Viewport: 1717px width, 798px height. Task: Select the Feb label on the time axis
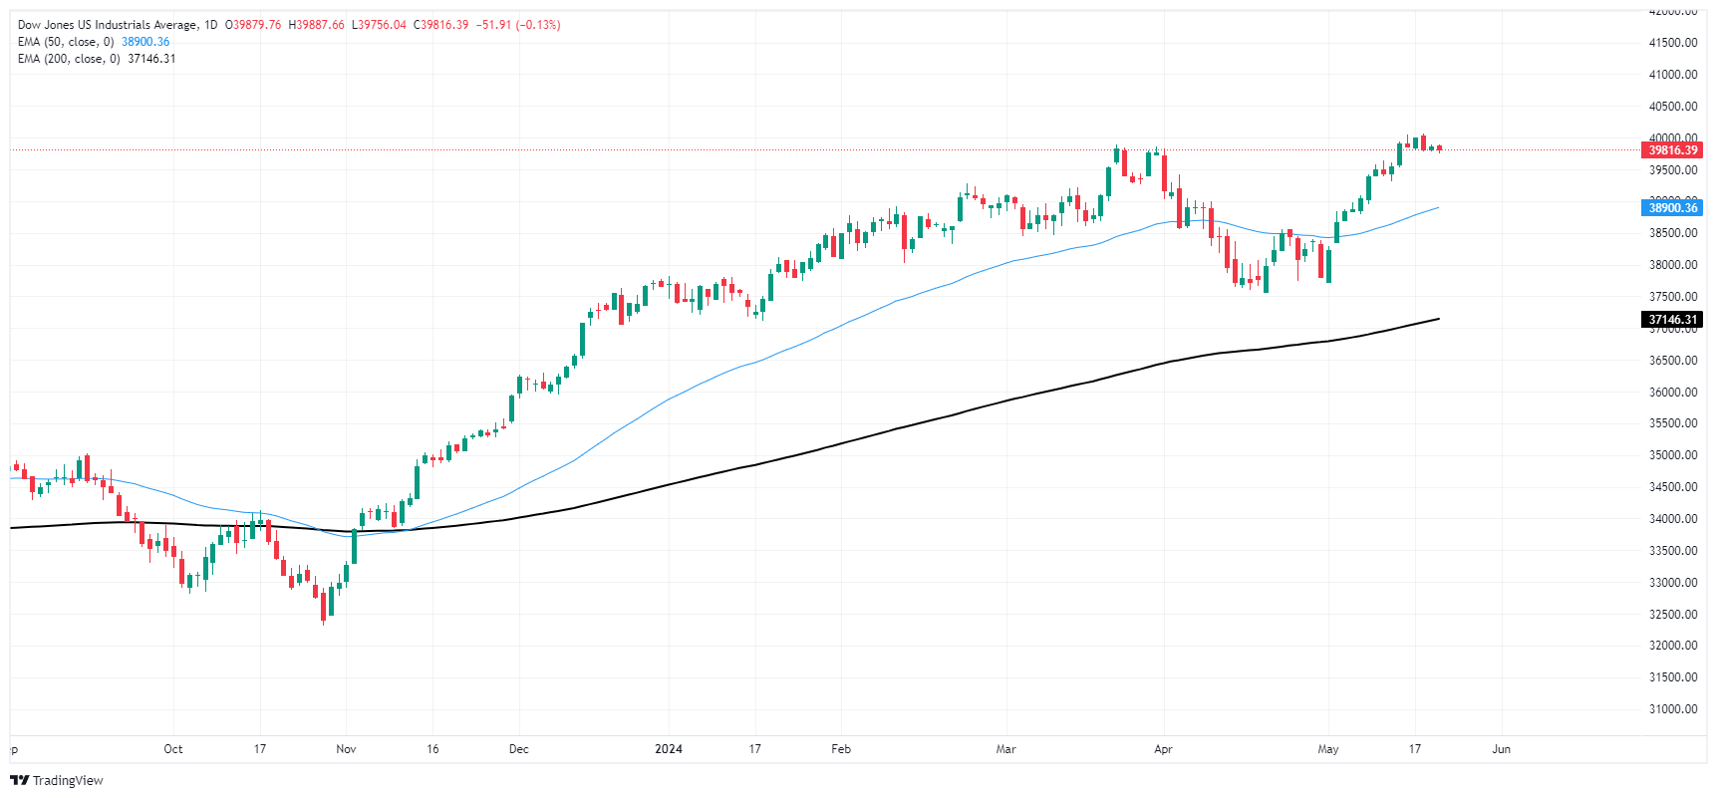click(x=841, y=749)
